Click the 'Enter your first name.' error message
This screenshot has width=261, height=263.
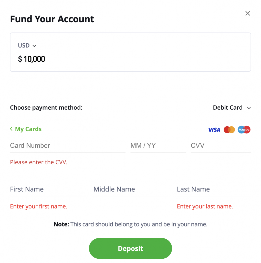tap(38, 206)
